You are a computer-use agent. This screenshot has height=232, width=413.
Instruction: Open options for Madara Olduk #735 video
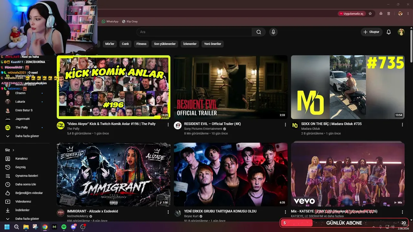402,125
